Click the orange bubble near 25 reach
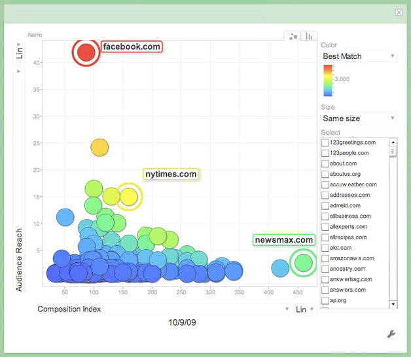Viewport: 411px width, 357px height. 99,148
